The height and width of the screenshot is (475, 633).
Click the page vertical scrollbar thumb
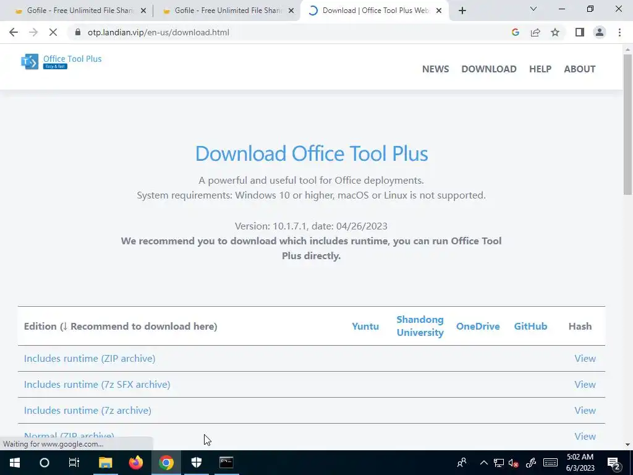pos(627,124)
